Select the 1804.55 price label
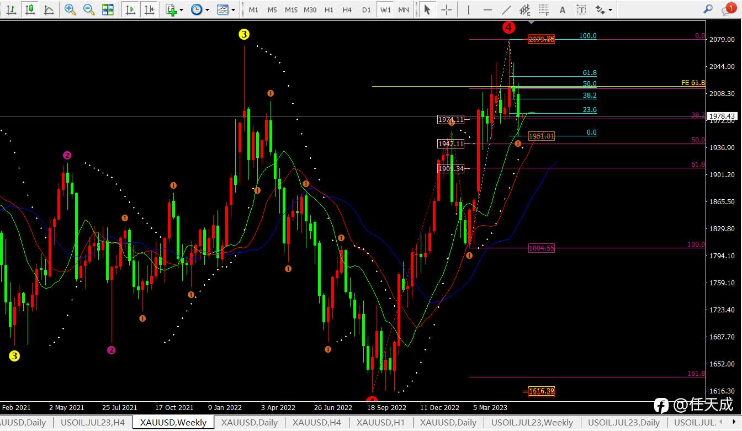The width and height of the screenshot is (742, 431). 542,248
